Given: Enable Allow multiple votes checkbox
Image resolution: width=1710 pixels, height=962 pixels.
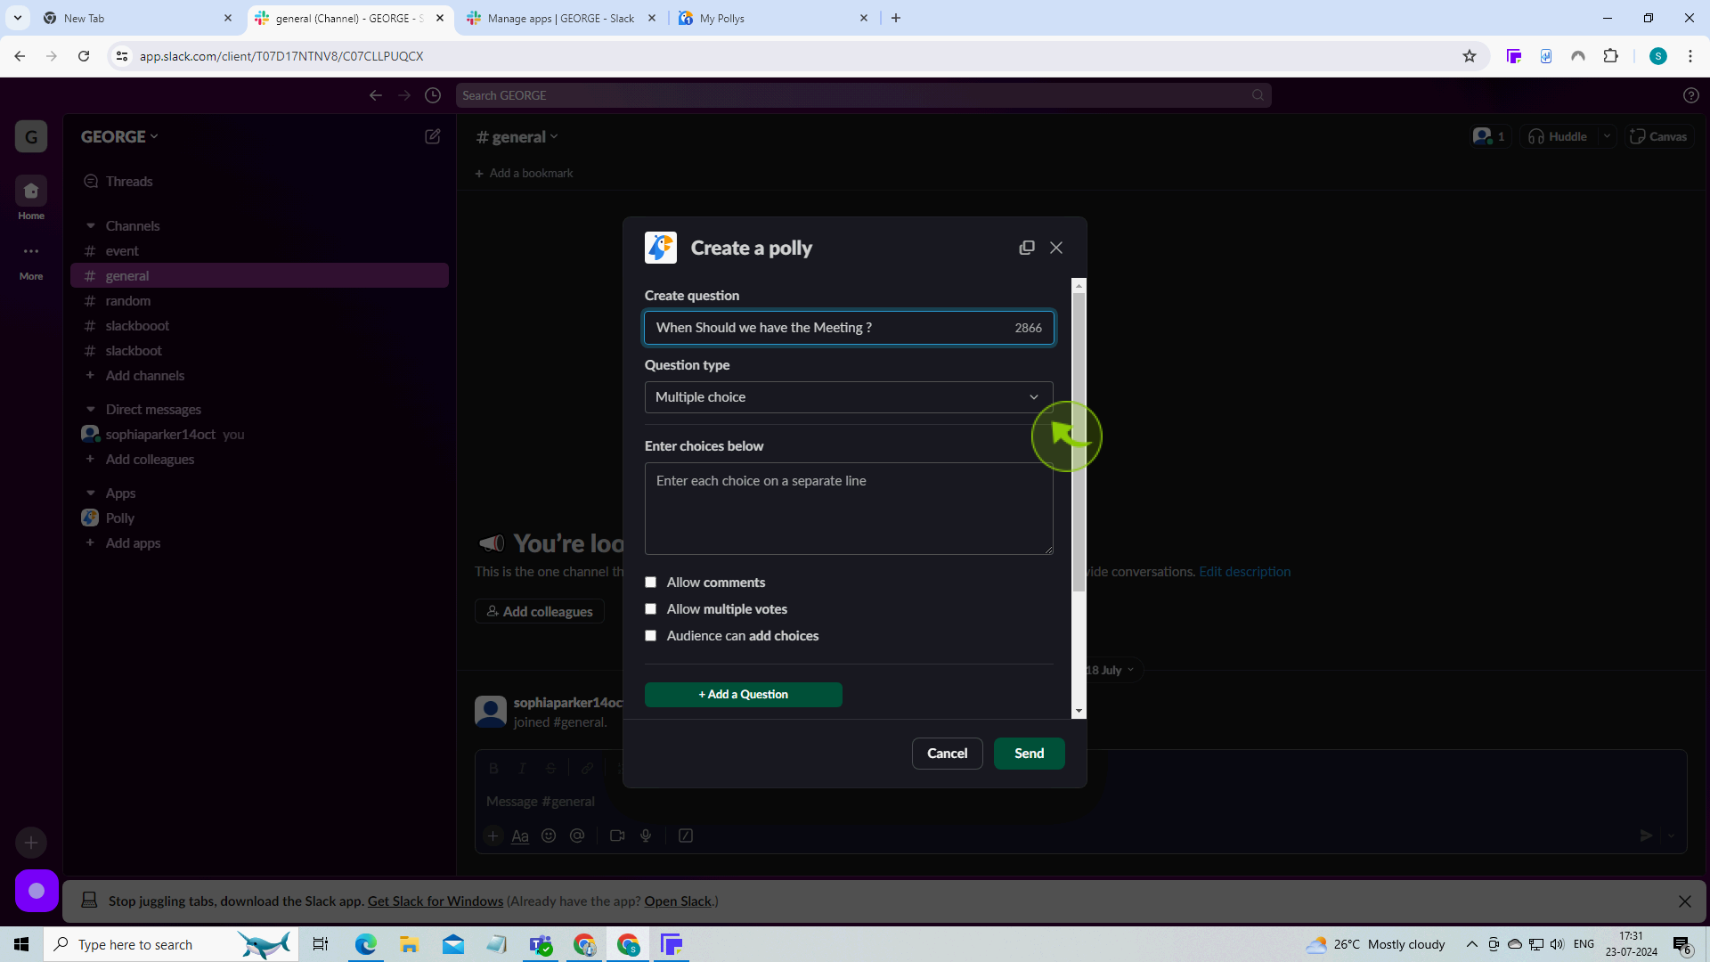Looking at the screenshot, I should click(x=651, y=609).
